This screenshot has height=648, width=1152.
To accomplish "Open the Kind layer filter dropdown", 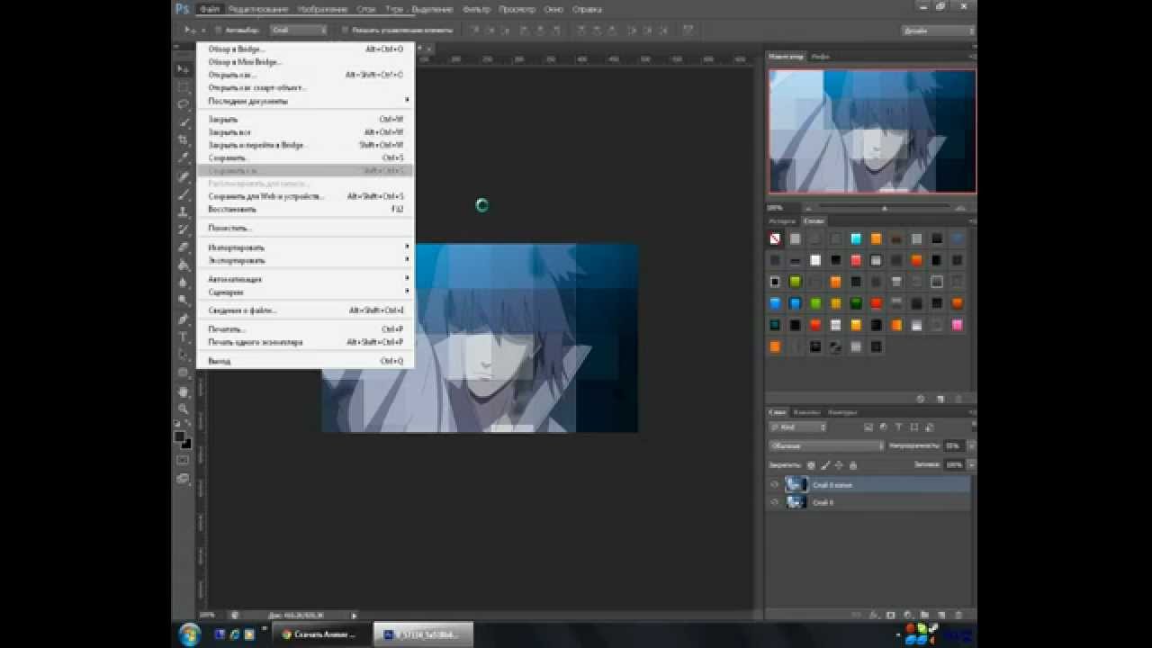I will pos(798,427).
